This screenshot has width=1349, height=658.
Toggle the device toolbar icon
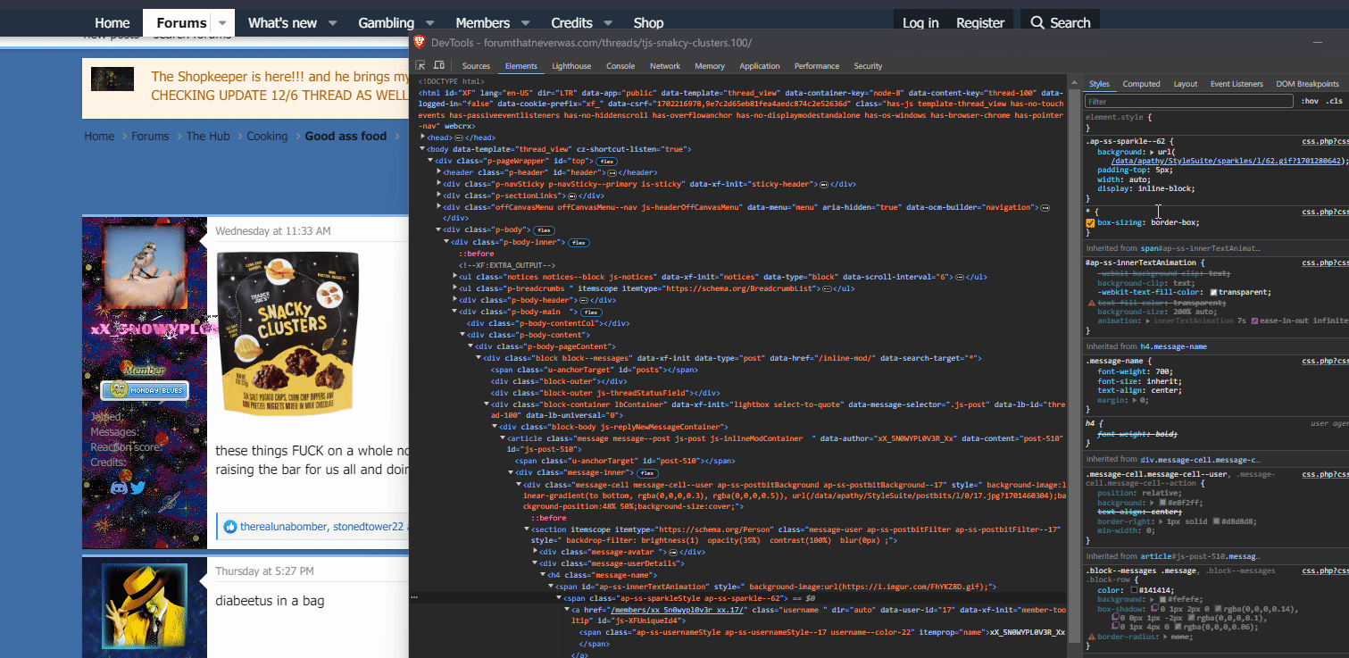(x=439, y=66)
